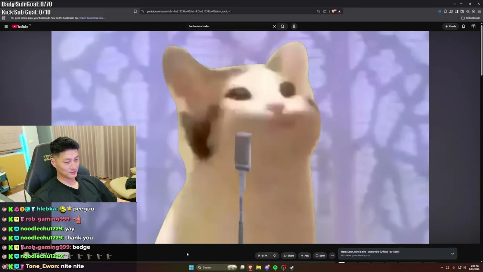
Task: Expand the Next: Earth, Wind & Fire playlist panel
Action: tap(452, 253)
